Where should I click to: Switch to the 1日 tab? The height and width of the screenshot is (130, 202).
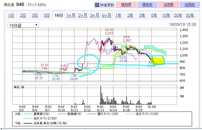pos(11,15)
